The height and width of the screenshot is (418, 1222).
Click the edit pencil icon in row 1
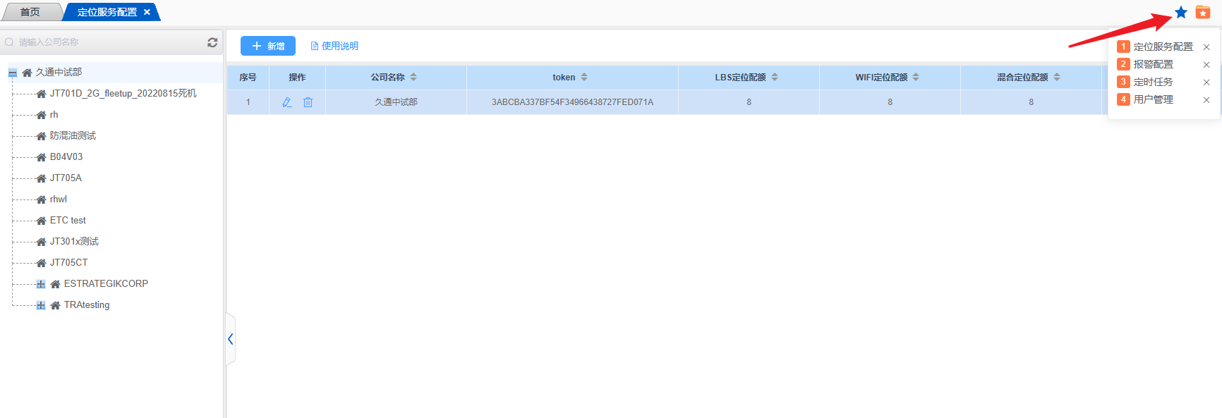[x=287, y=102]
